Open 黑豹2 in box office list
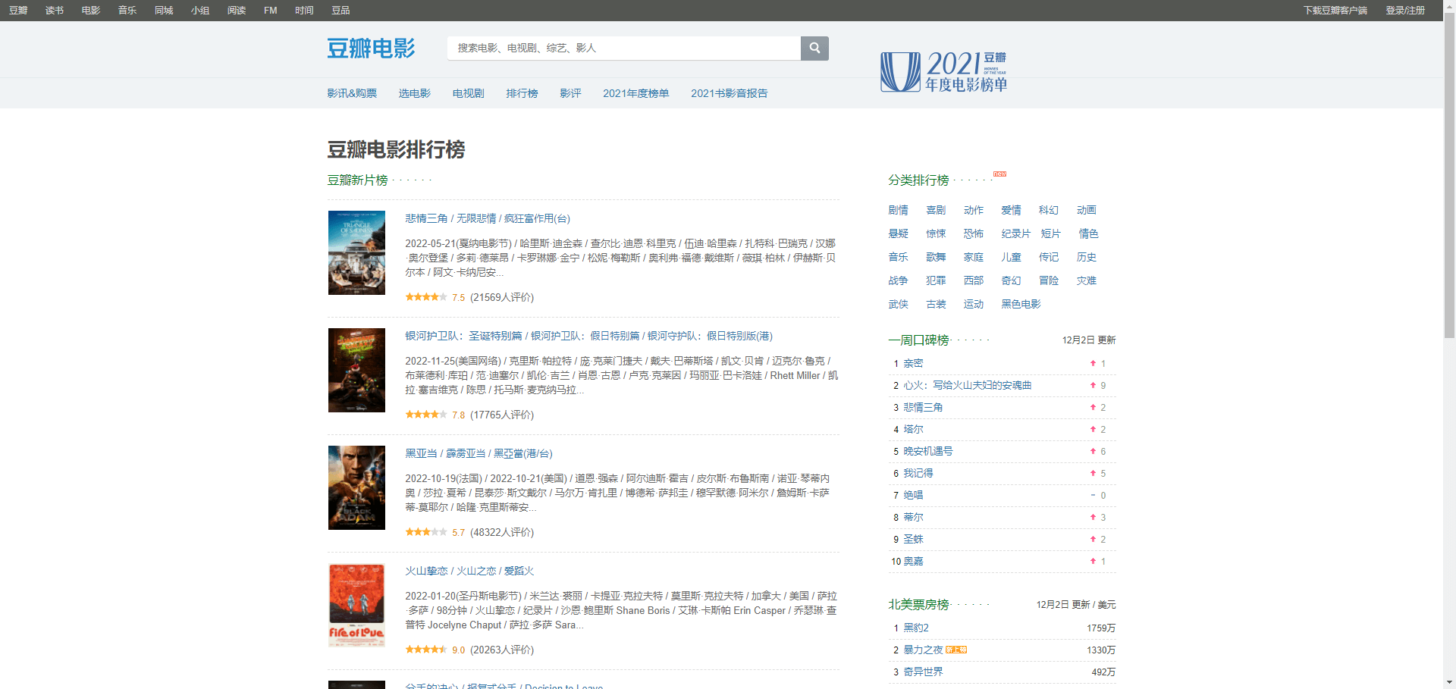Image resolution: width=1456 pixels, height=689 pixels. point(915,628)
